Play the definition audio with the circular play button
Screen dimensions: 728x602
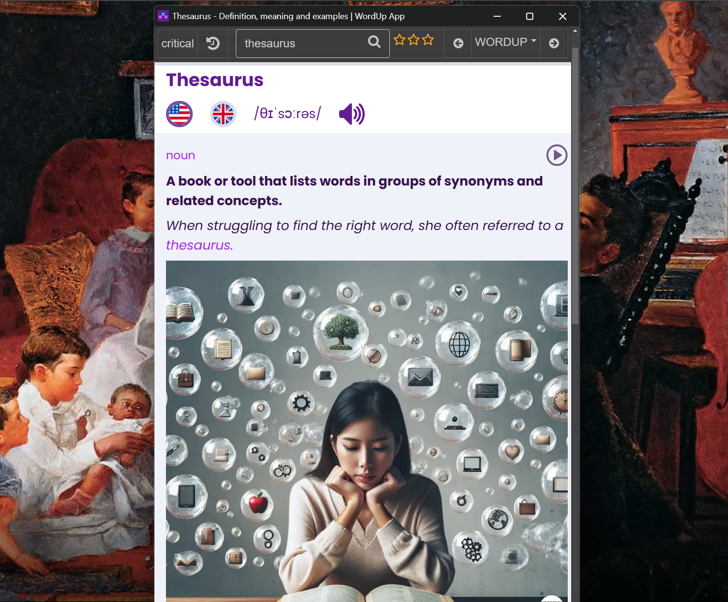pos(557,155)
